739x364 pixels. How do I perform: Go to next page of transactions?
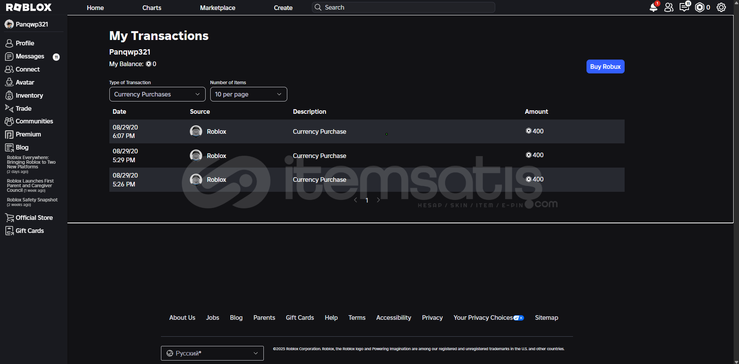pos(378,200)
